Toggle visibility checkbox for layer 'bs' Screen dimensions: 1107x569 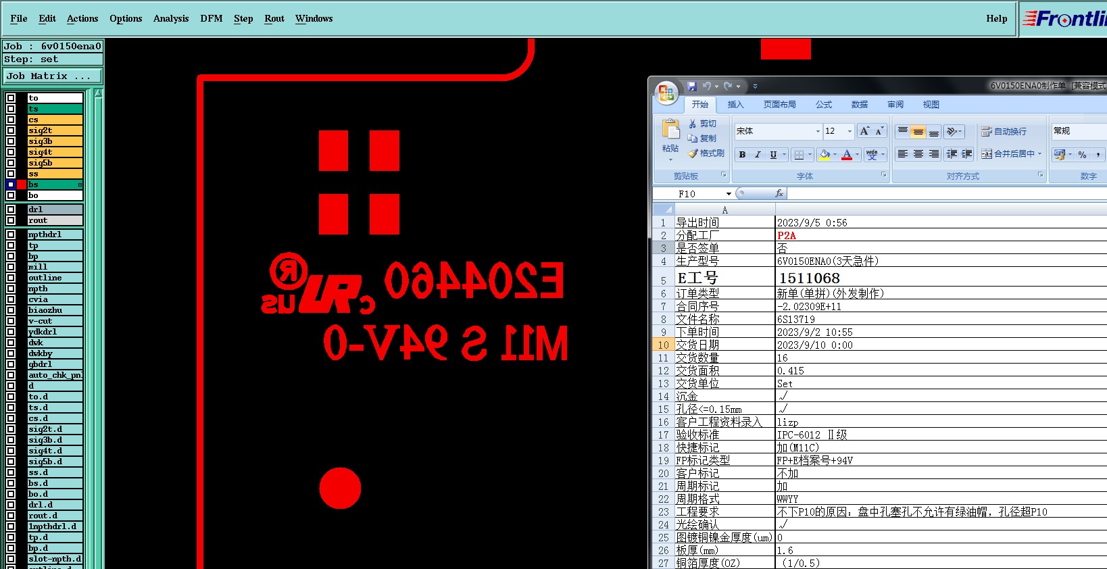[11, 184]
